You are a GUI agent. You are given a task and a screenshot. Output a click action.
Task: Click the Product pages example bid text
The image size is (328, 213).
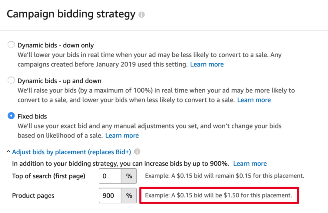point(218,195)
